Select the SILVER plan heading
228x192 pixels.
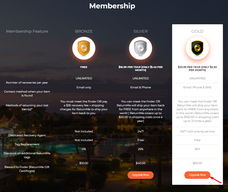(x=140, y=32)
